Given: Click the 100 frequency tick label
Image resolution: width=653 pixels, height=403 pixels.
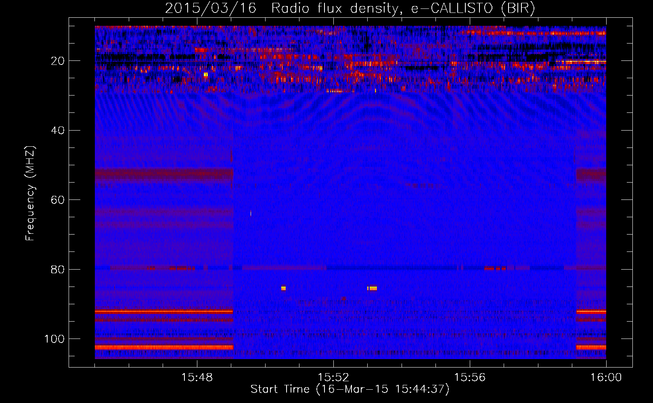Looking at the screenshot, I should [x=54, y=339].
